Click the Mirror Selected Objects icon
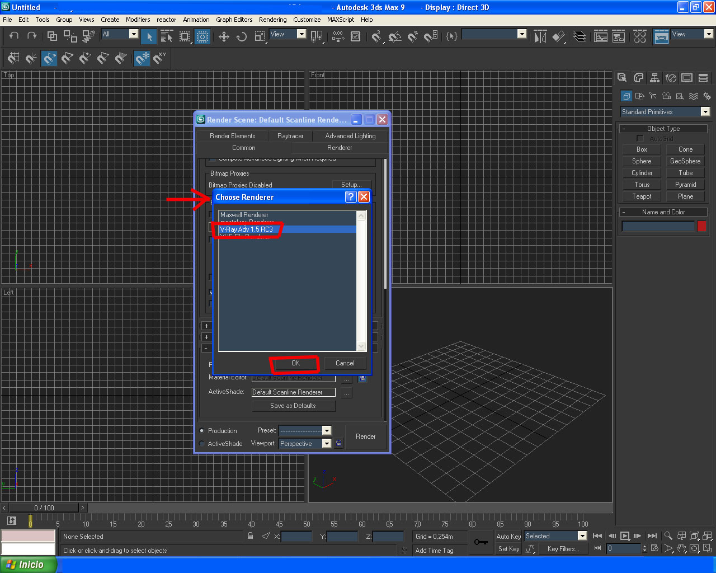The height and width of the screenshot is (573, 716). pyautogui.click(x=540, y=37)
